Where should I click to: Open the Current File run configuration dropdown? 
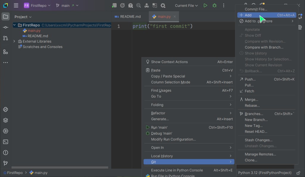tap(186, 5)
